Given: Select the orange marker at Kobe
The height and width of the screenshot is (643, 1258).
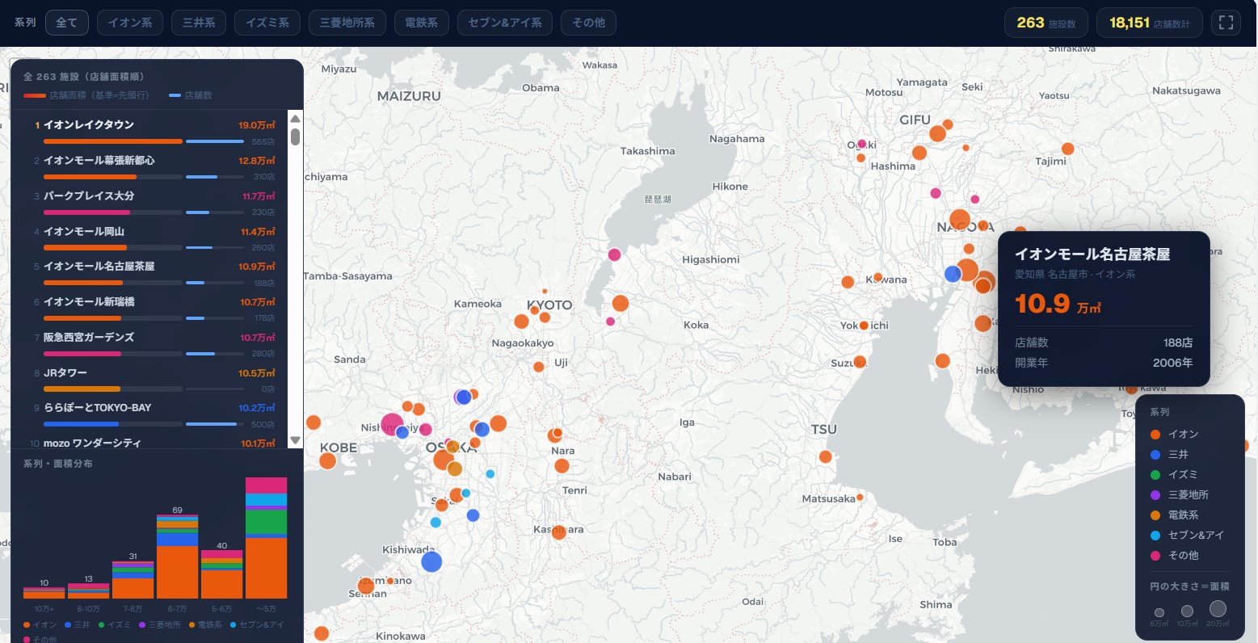Looking at the screenshot, I should (327, 460).
